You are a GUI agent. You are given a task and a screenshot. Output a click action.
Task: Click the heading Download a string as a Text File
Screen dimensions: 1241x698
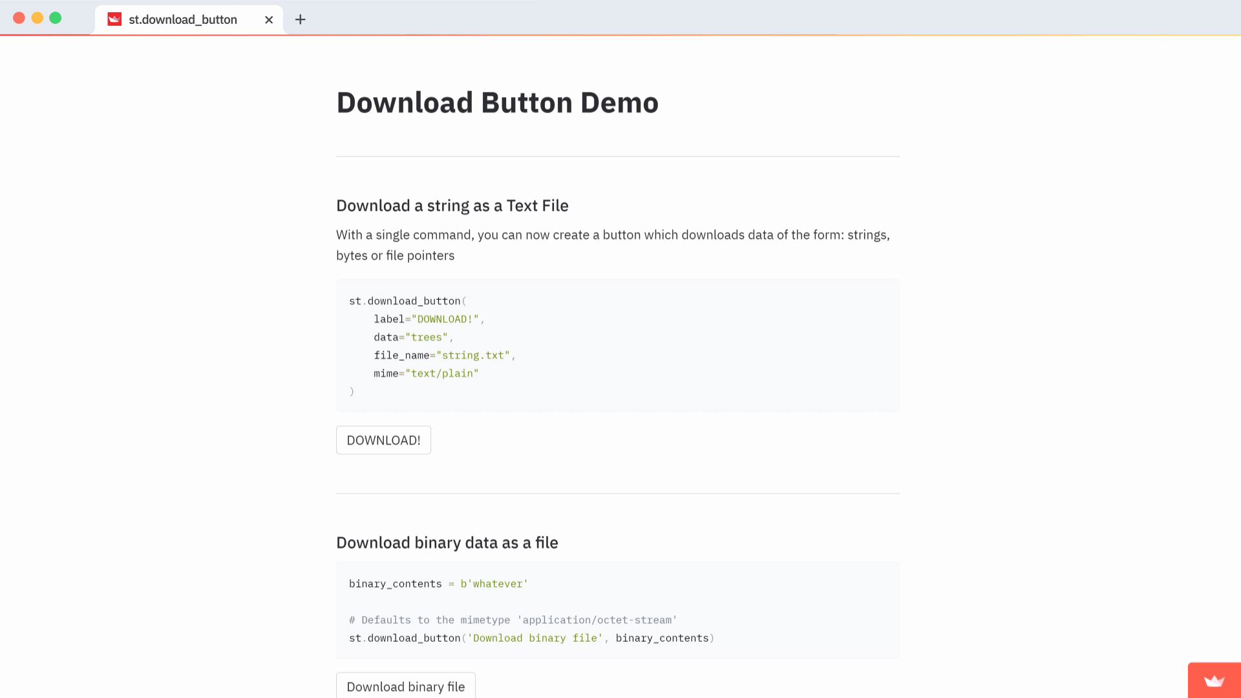click(x=452, y=206)
